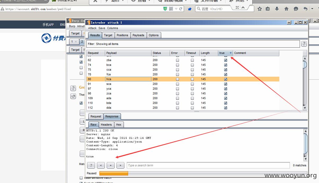The height and width of the screenshot is (183, 319).
Task: Toggle case sensitive match checkbox in Burp window
Action: (x=81, y=178)
